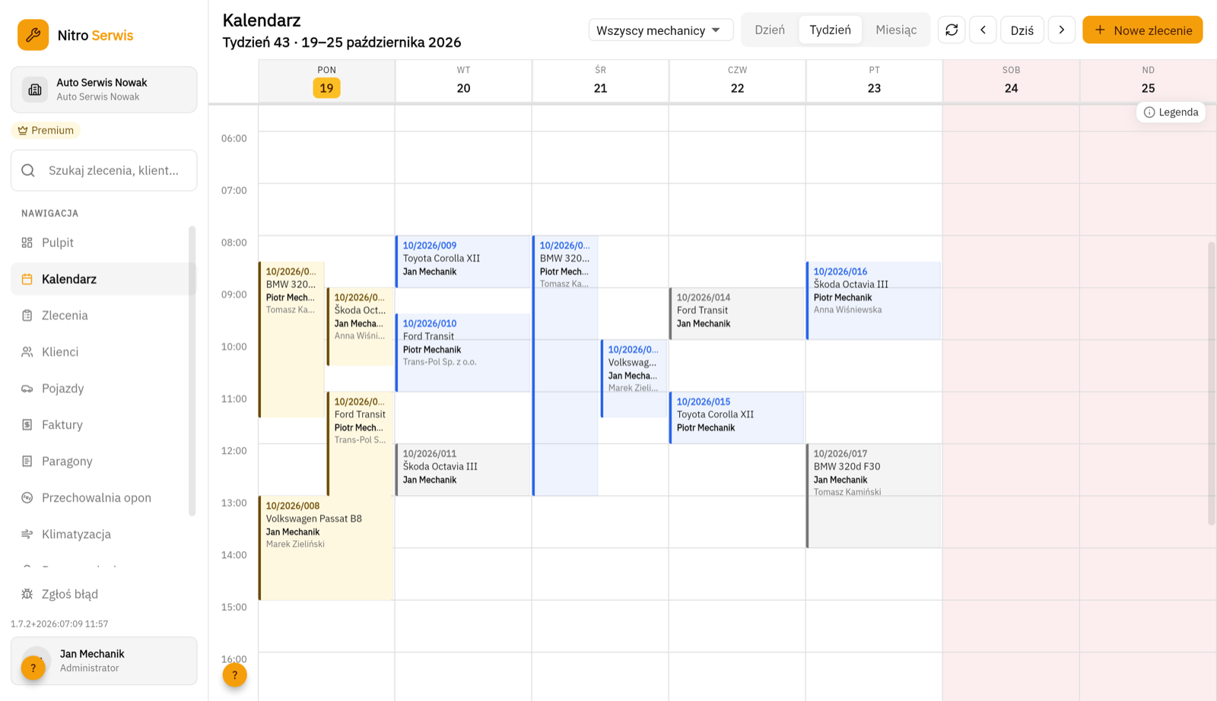
Task: Show the Legenda legend info
Action: click(x=1171, y=113)
